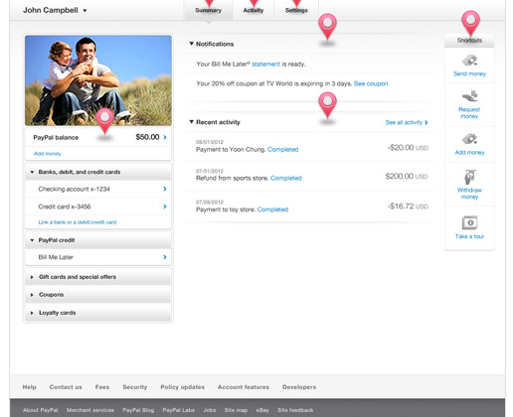
Task: Expand the Loyalty cards section
Action: point(32,313)
